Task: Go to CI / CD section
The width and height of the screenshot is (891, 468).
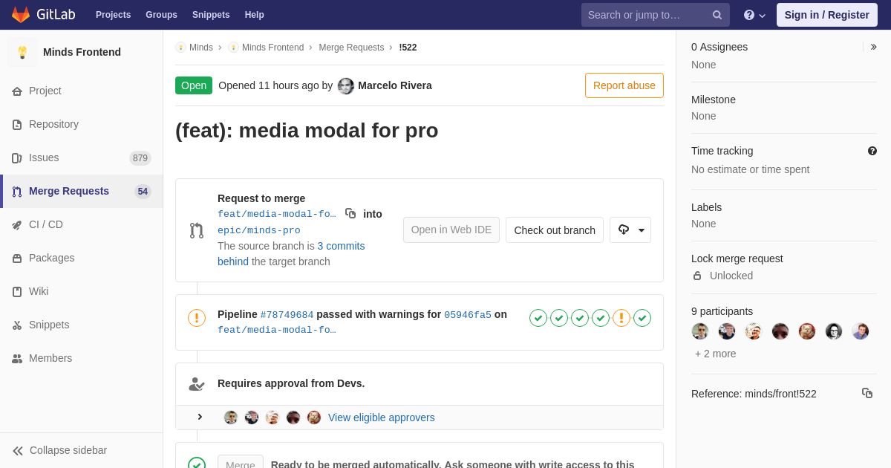Action: pyautogui.click(x=46, y=224)
